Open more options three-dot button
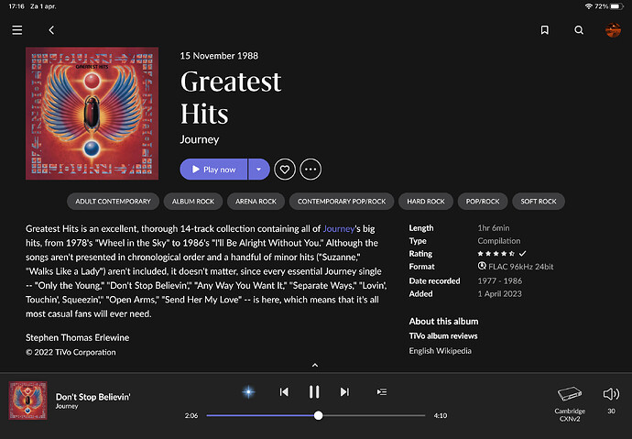The image size is (632, 439). [311, 170]
